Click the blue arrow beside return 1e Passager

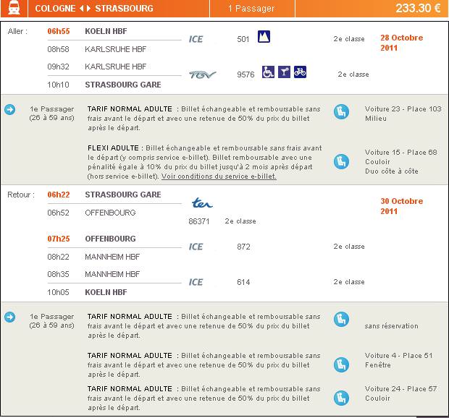[9, 317]
